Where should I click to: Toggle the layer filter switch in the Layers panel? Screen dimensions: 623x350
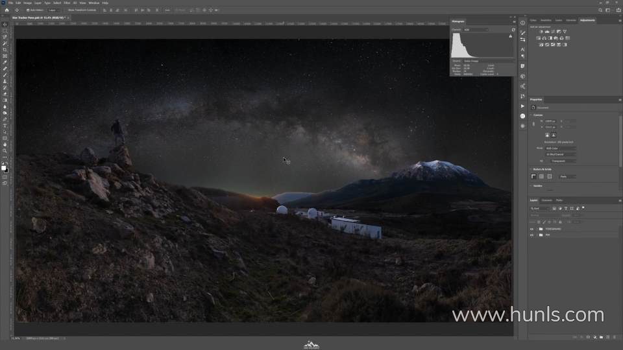(583, 208)
